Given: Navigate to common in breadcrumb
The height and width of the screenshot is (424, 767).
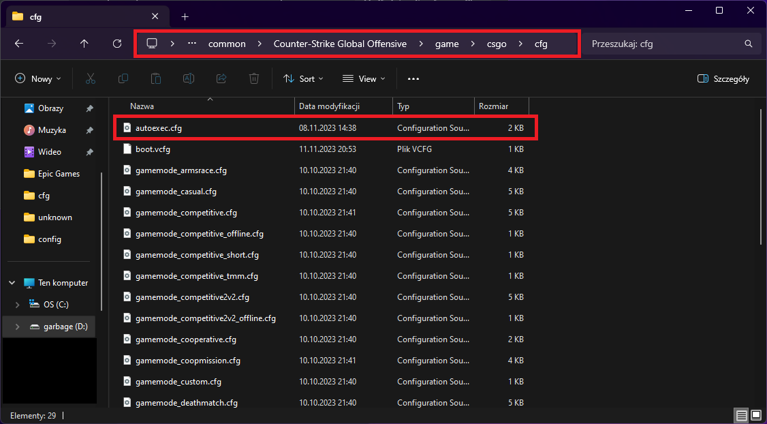Looking at the screenshot, I should click(227, 44).
